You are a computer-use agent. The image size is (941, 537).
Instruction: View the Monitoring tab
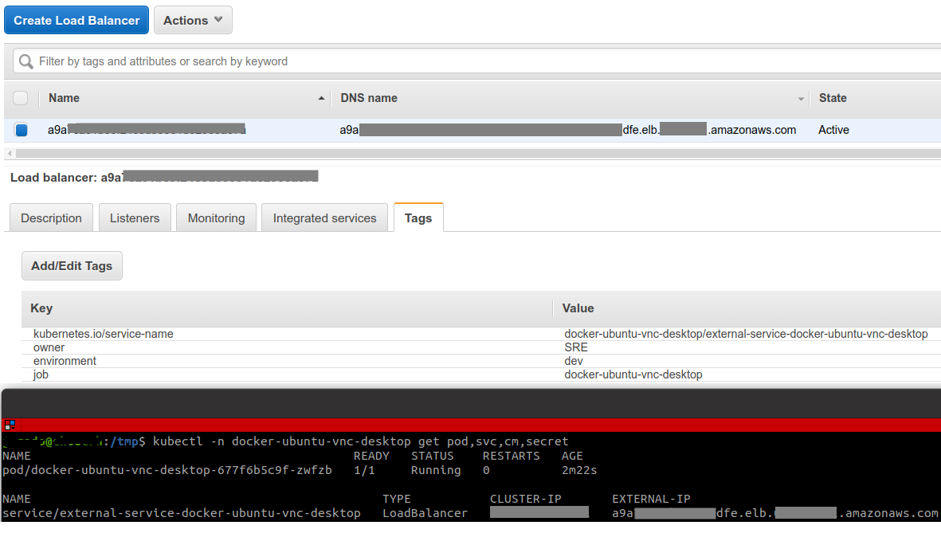tap(216, 218)
